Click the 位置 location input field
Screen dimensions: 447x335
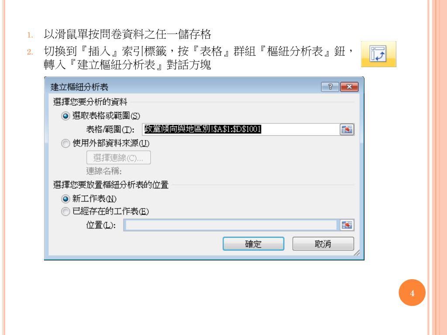click(230, 225)
